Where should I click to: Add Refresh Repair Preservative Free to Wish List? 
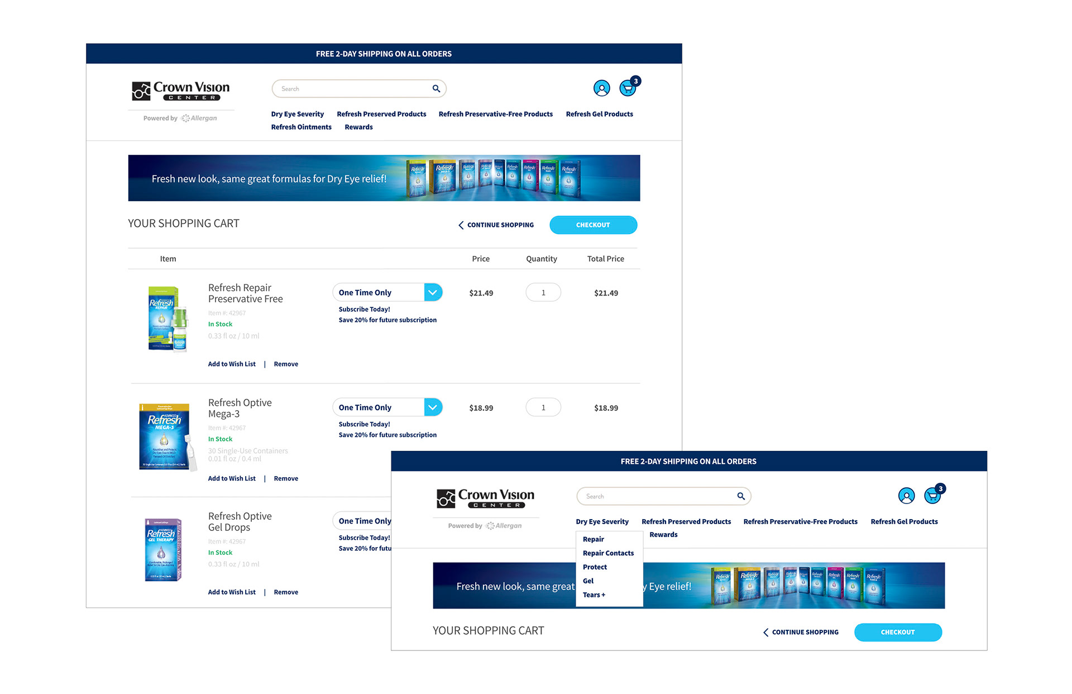pyautogui.click(x=232, y=364)
